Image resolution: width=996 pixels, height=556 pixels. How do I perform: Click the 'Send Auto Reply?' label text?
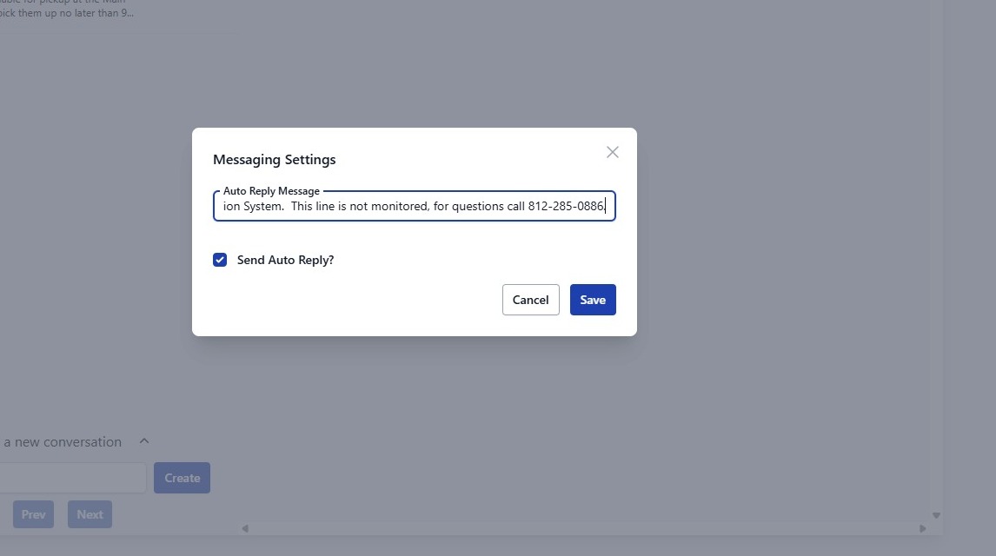click(x=285, y=260)
